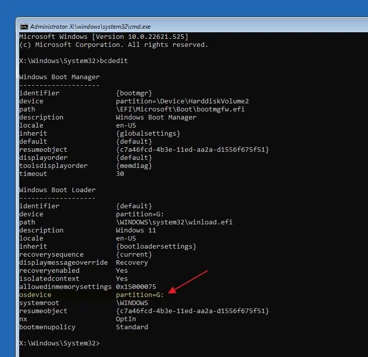Image resolution: width=368 pixels, height=357 pixels.
Task: Click the Windows 11 description value
Action: 136,230
